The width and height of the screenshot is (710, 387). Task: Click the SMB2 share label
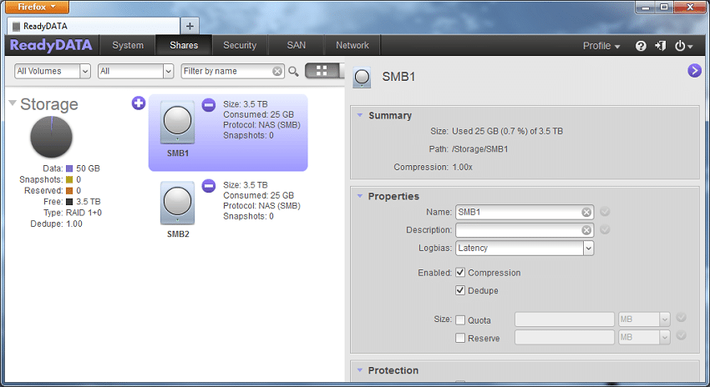point(178,234)
